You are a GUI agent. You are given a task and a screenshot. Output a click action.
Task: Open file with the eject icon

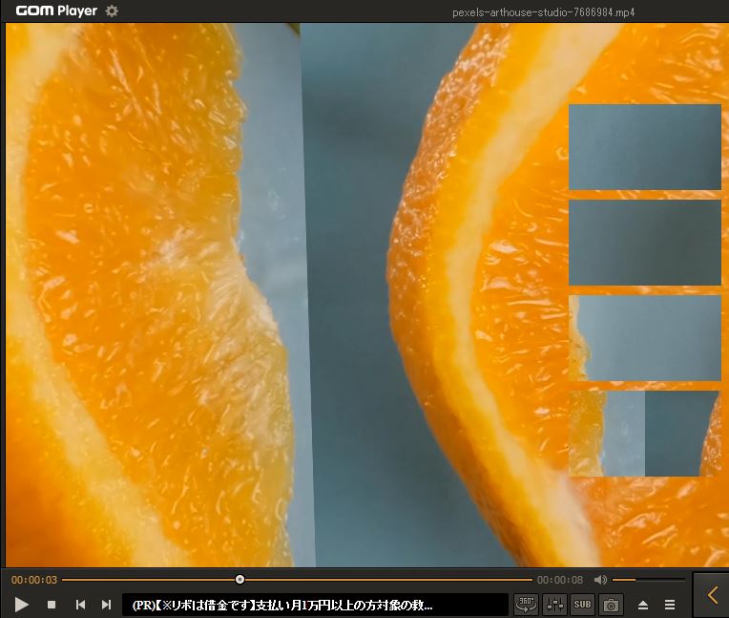(x=643, y=605)
